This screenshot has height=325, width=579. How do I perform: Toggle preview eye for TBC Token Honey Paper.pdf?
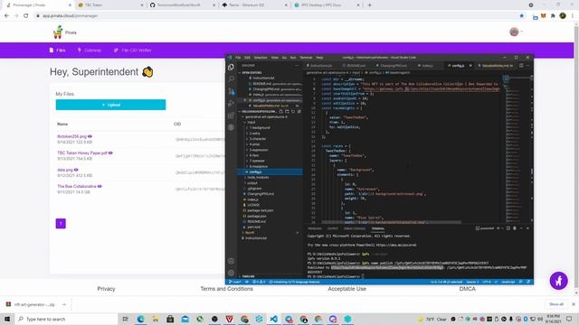pos(110,153)
